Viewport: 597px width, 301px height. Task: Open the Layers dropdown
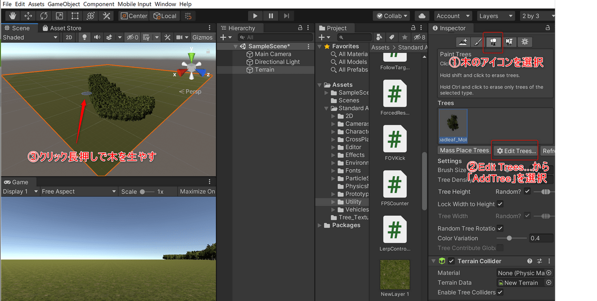click(496, 16)
